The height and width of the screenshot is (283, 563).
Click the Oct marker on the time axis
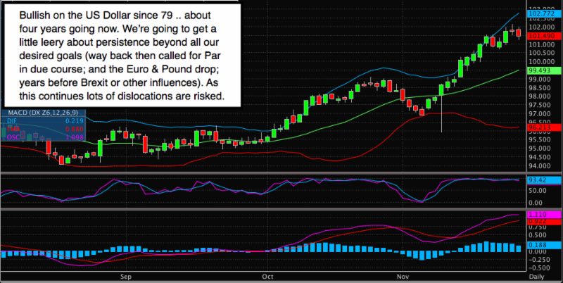click(x=267, y=277)
